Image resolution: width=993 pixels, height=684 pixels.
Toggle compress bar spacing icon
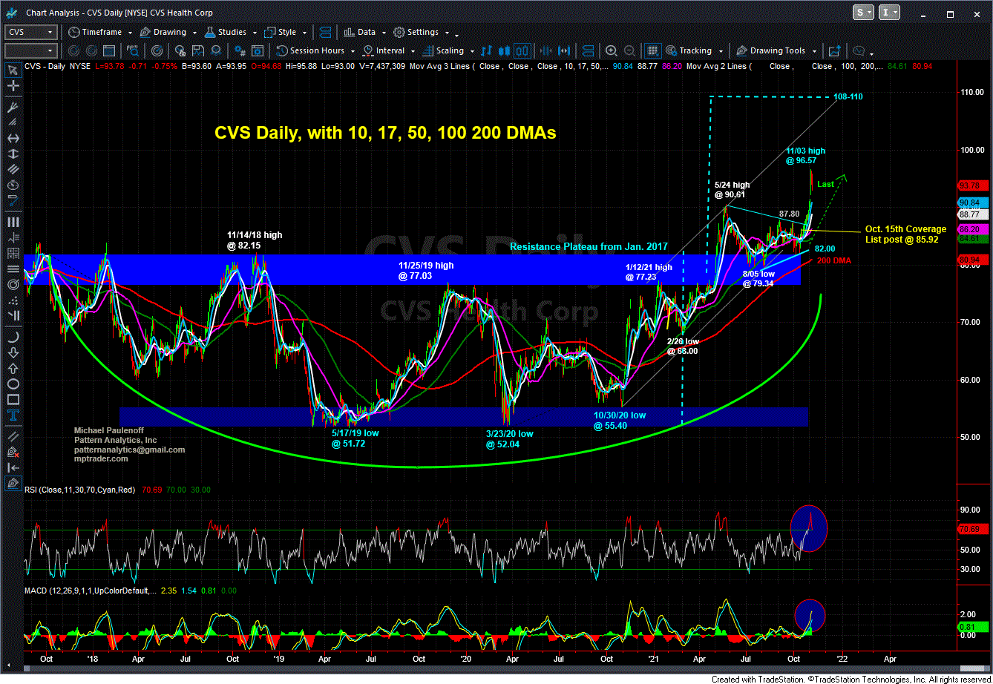[x=545, y=50]
